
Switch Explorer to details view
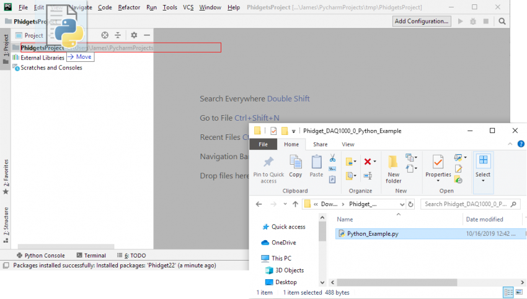[x=508, y=292]
